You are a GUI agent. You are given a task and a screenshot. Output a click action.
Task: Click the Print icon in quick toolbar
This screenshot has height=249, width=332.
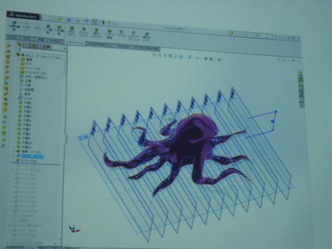78,21
